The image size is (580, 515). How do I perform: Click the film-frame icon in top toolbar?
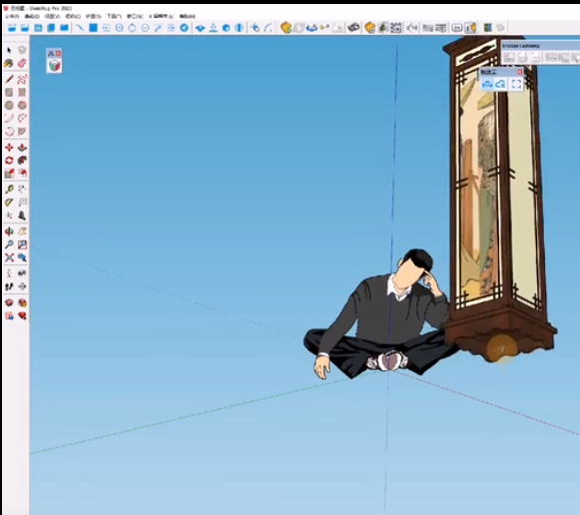point(396,28)
